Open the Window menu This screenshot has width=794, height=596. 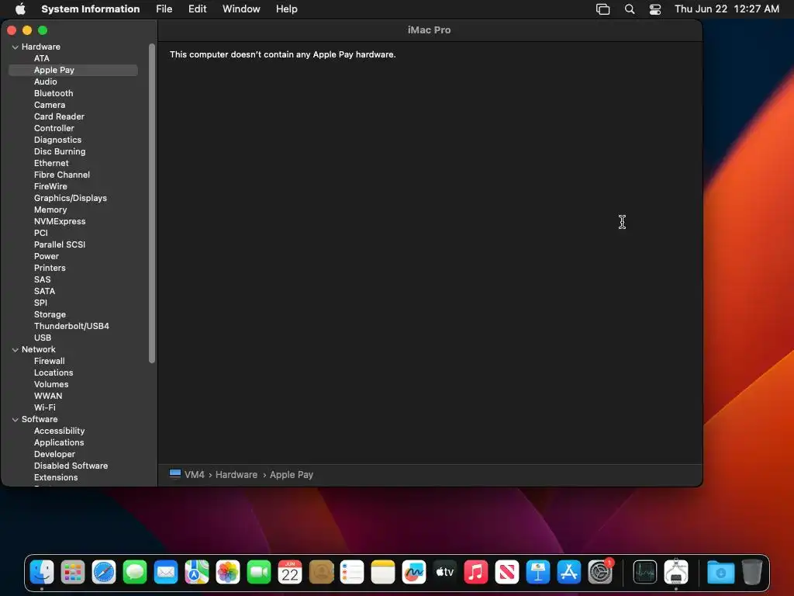tap(241, 9)
